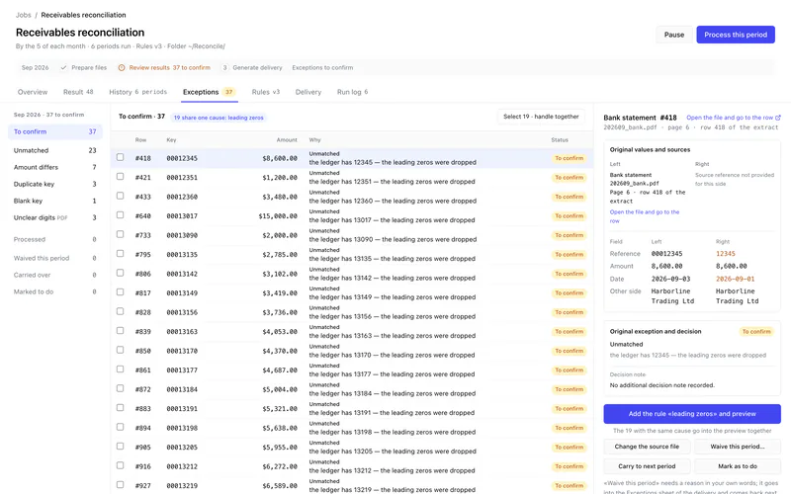Follow Open the file link under Original values
Image resolution: width=791 pixels, height=494 pixels.
645,216
